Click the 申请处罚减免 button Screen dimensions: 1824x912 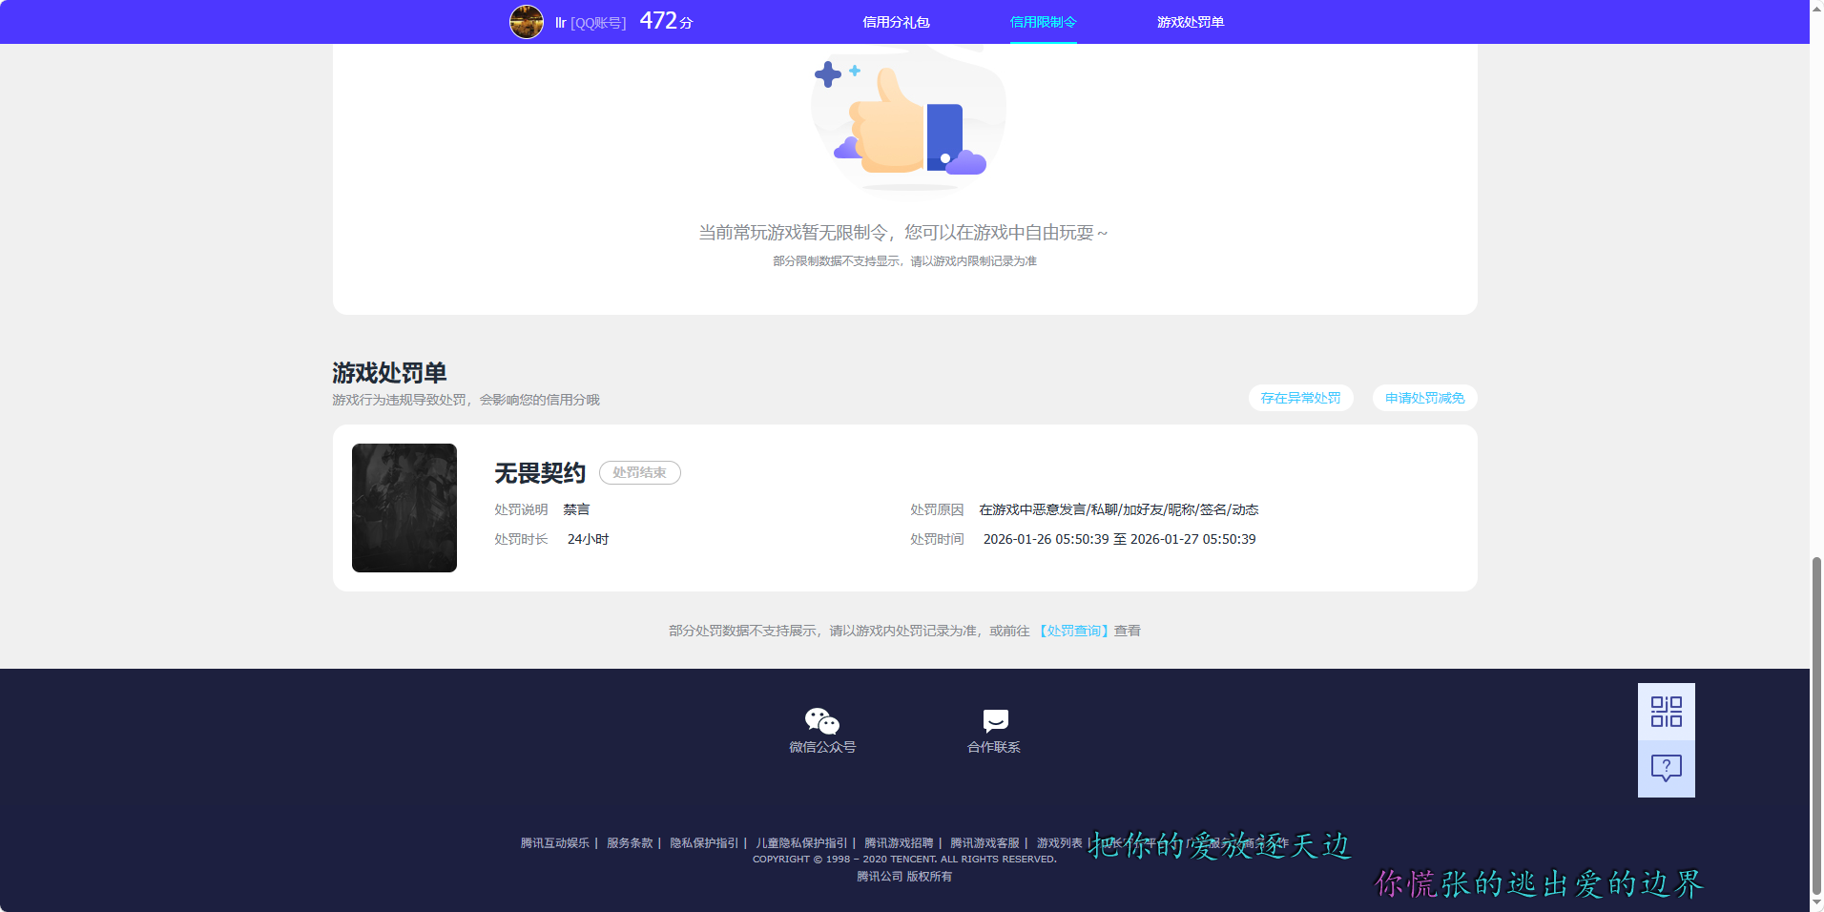[1424, 398]
